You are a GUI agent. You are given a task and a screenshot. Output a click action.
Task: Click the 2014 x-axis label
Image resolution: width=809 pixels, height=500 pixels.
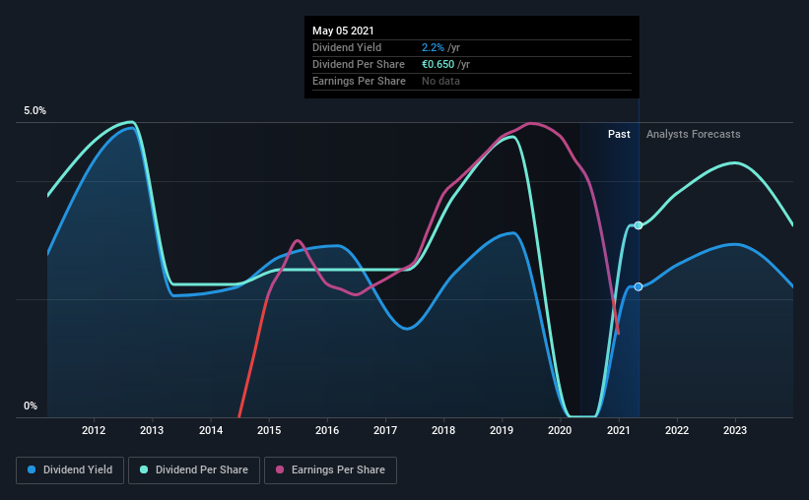(211, 430)
